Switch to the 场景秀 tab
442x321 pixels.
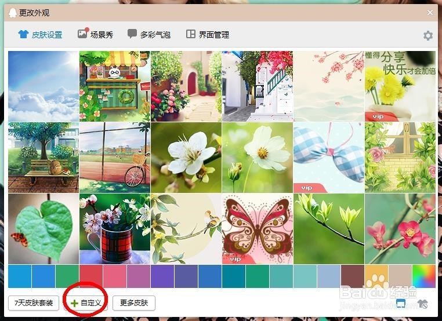95,34
